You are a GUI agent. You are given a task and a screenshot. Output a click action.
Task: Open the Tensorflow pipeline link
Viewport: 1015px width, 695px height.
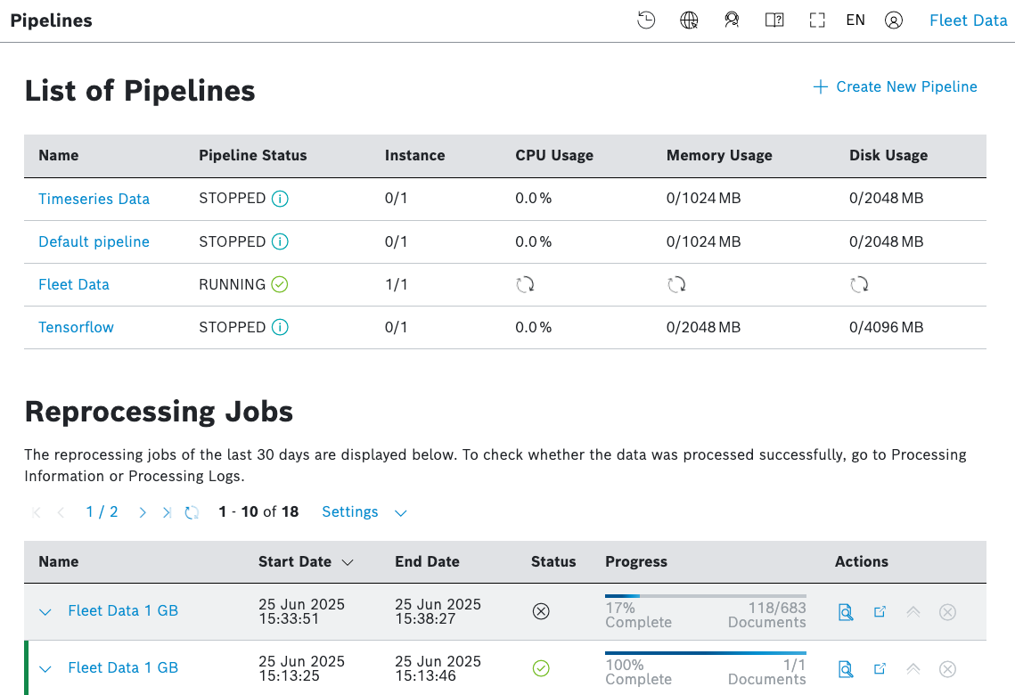click(x=76, y=327)
